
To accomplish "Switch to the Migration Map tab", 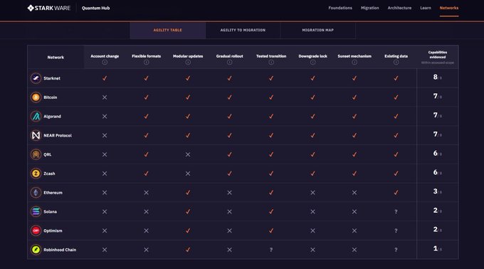I will [317, 30].
